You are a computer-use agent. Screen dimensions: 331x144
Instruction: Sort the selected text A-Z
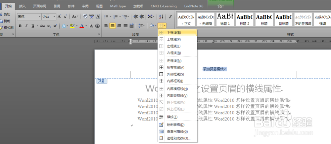161,17
